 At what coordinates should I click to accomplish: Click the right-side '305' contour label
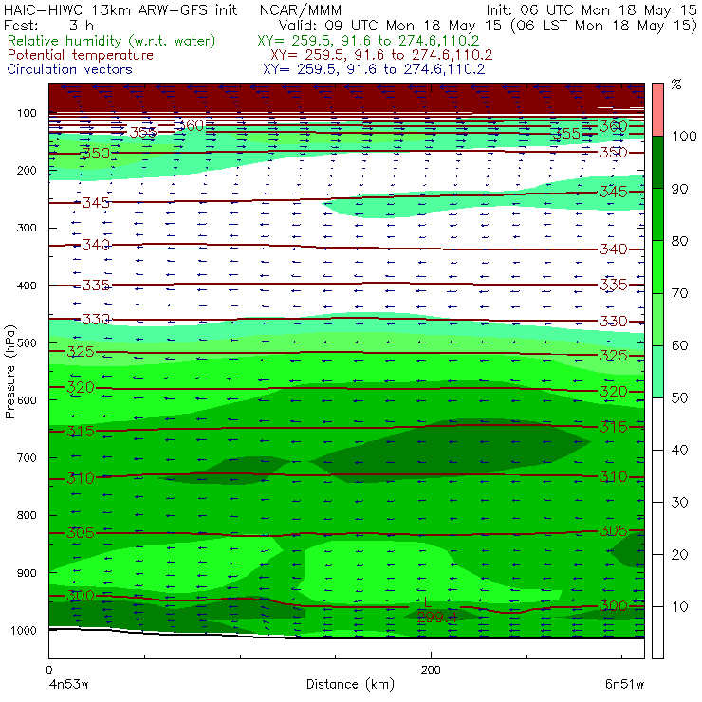614,531
